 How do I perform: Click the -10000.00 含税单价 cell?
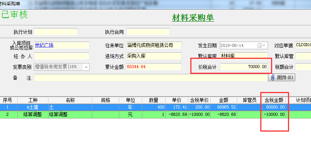tap(200, 114)
